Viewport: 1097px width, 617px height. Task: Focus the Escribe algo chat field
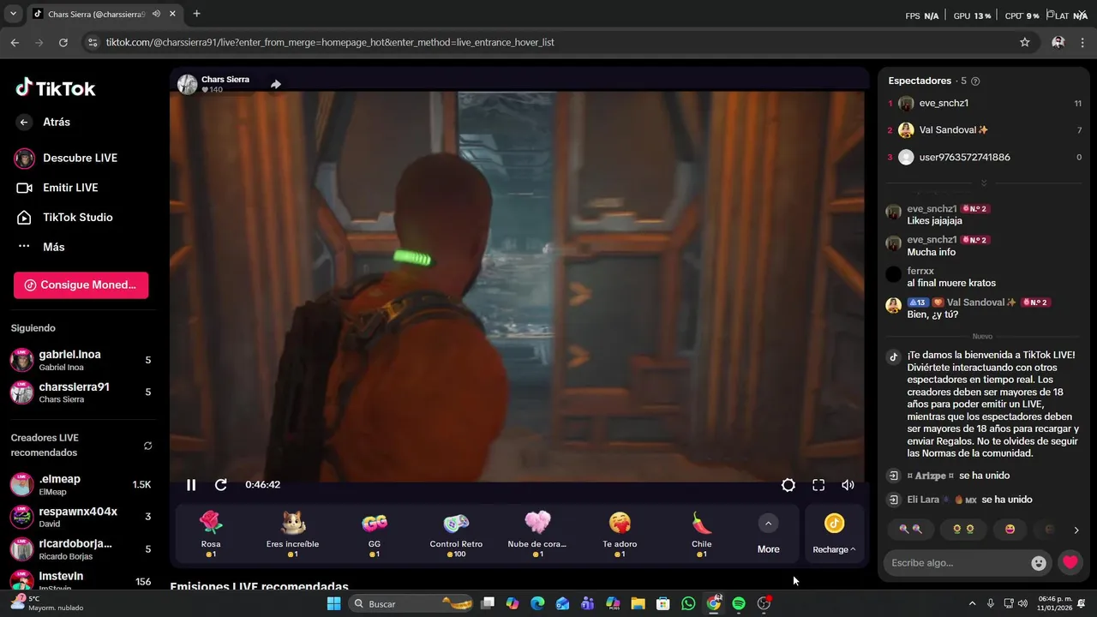957,563
